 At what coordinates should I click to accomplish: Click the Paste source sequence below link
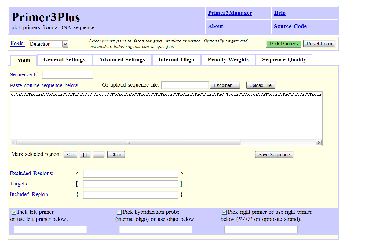(44, 85)
